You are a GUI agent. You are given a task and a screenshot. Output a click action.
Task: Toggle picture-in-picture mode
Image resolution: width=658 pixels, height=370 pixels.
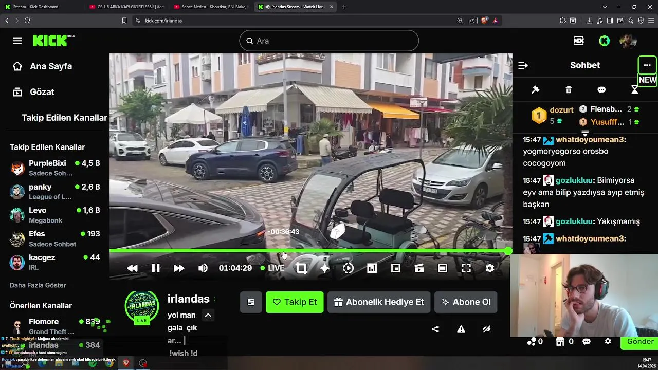(x=395, y=268)
